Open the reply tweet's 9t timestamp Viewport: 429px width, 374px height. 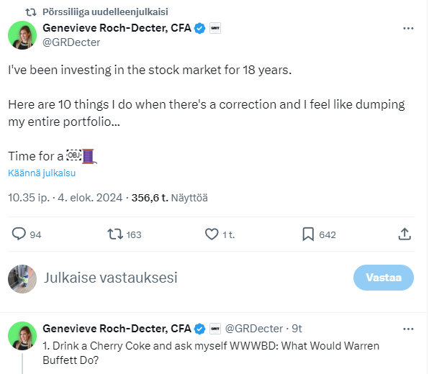click(x=297, y=329)
